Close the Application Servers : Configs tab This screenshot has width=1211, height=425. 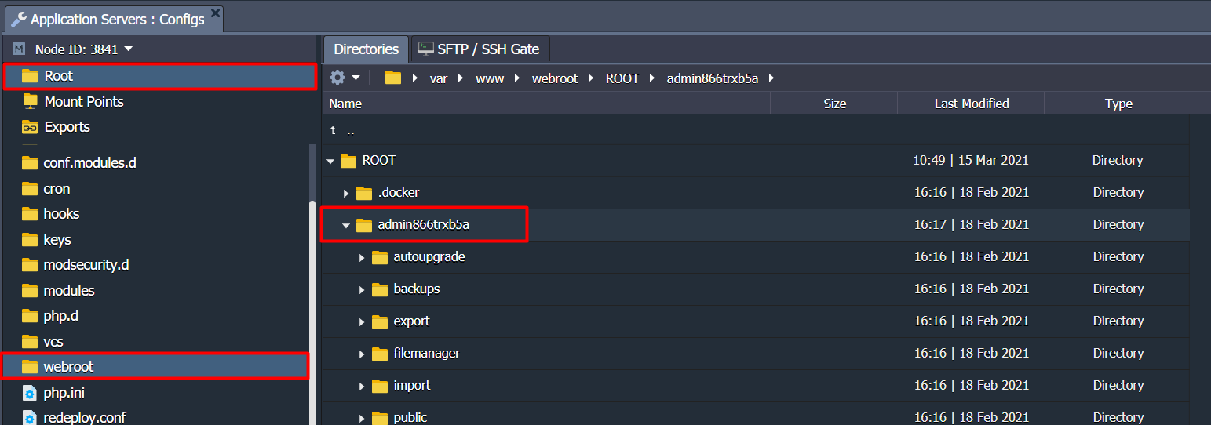216,15
